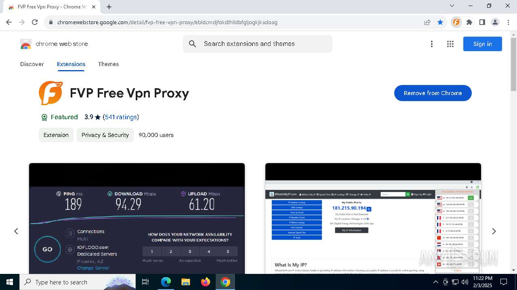Click the FVP extension logo
Screen dimensions: 517x290
51,93
